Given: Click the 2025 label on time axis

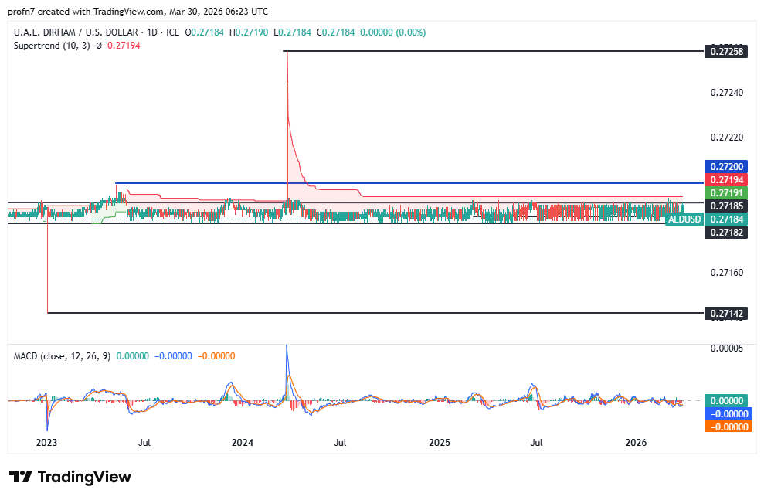Looking at the screenshot, I should coord(439,443).
